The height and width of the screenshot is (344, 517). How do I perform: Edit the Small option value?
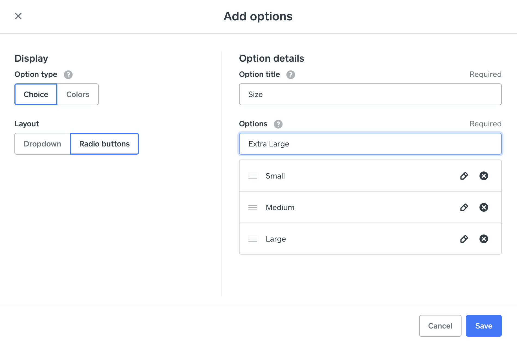(464, 176)
